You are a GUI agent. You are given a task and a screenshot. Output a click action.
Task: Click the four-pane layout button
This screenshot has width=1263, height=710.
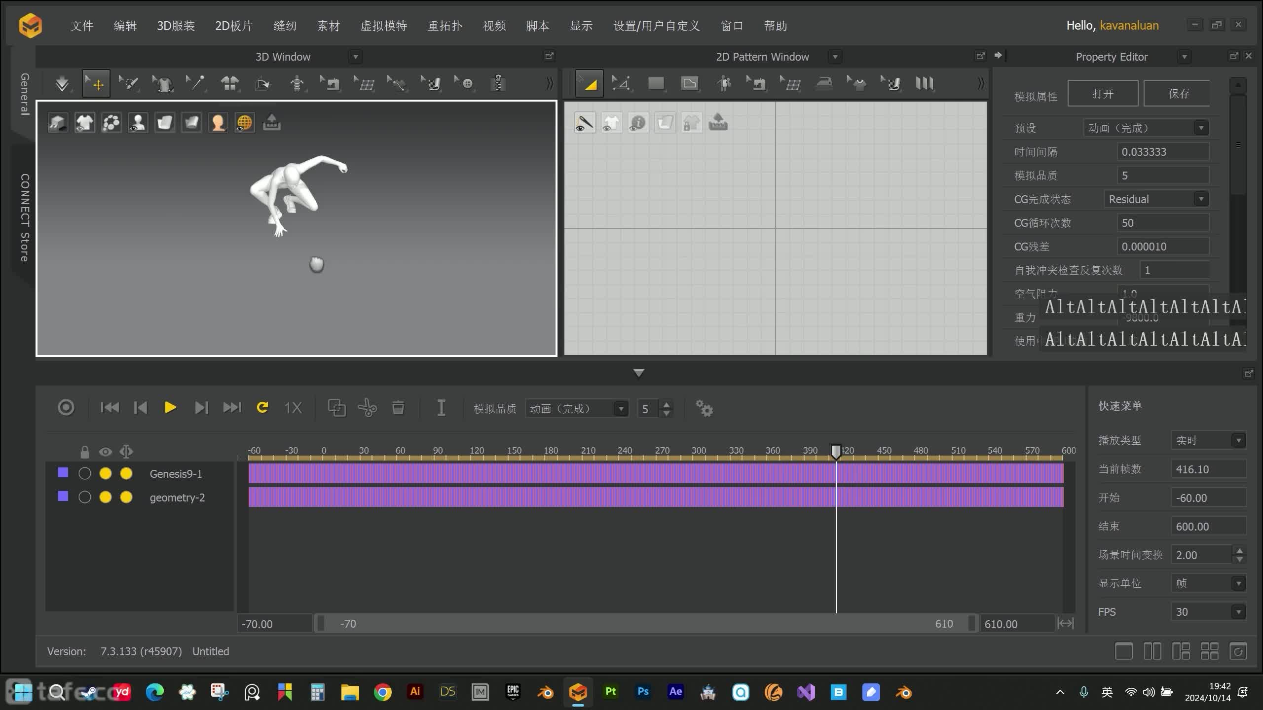pos(1209,651)
